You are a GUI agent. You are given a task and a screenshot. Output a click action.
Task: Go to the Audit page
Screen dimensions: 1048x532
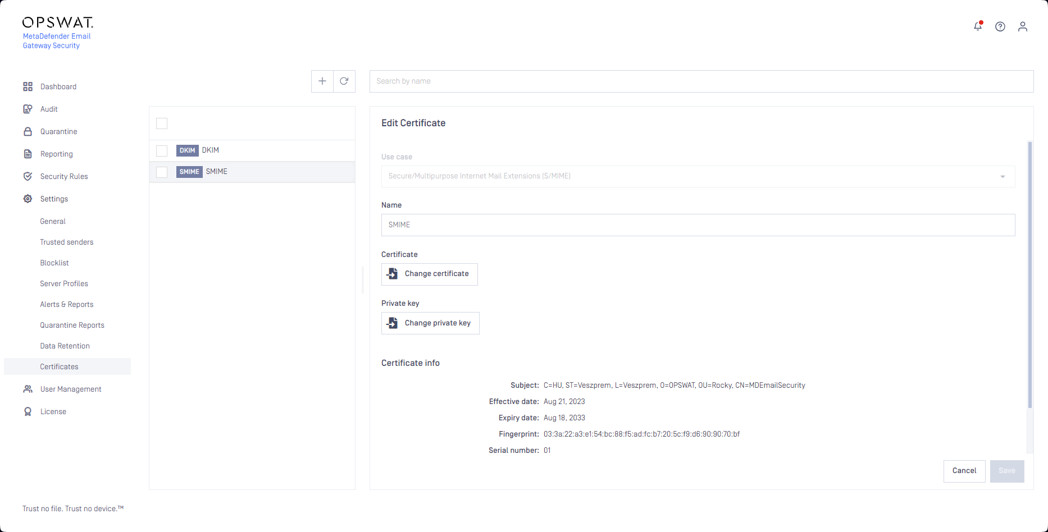[49, 109]
